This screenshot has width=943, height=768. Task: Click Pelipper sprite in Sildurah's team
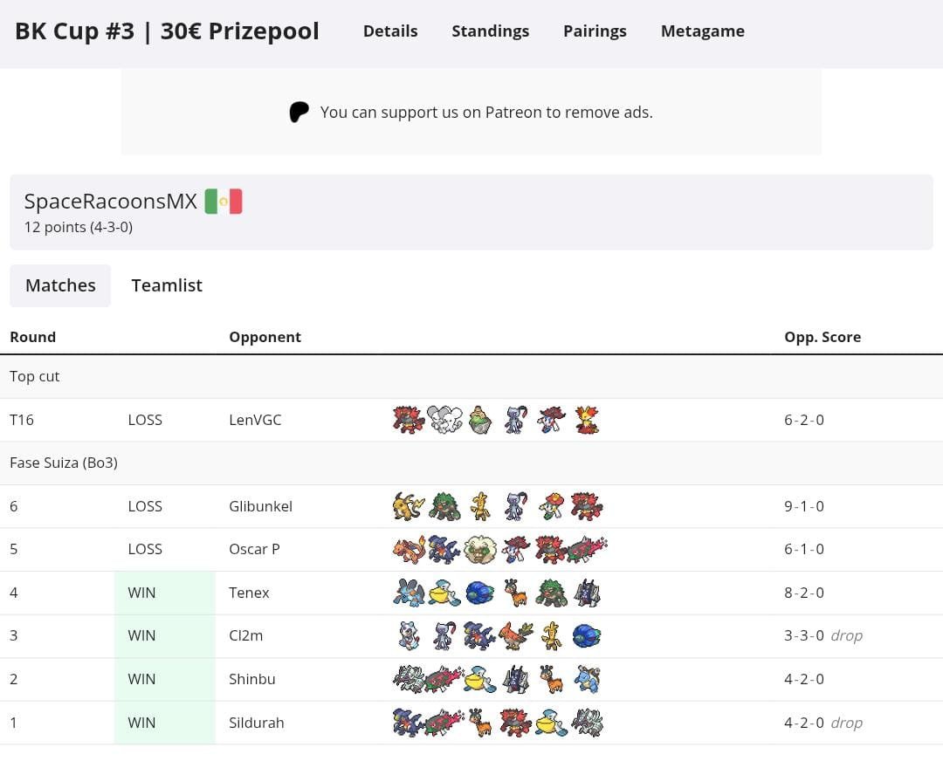pyautogui.click(x=551, y=723)
